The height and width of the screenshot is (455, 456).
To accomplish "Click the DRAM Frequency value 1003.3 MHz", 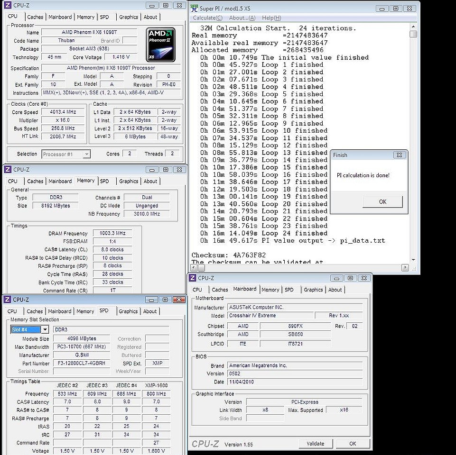I will (x=112, y=233).
